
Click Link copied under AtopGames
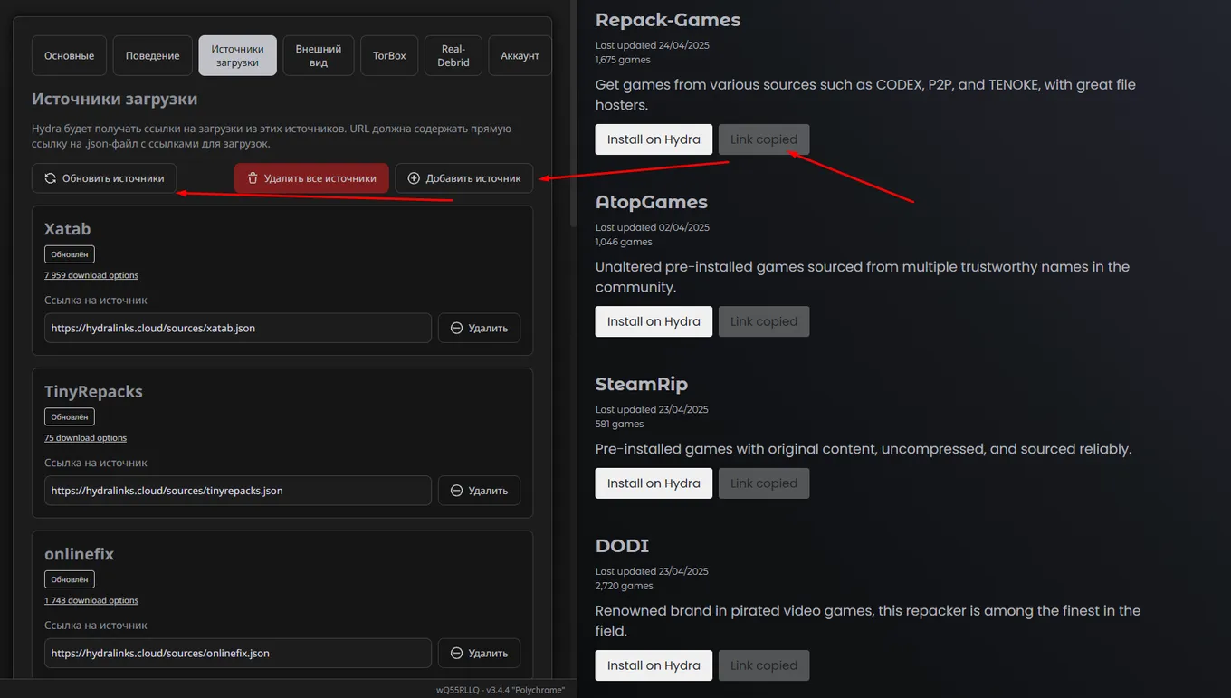click(x=764, y=321)
